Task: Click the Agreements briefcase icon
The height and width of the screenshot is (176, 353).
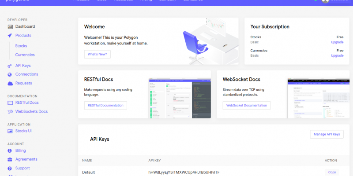Action: [10, 159]
